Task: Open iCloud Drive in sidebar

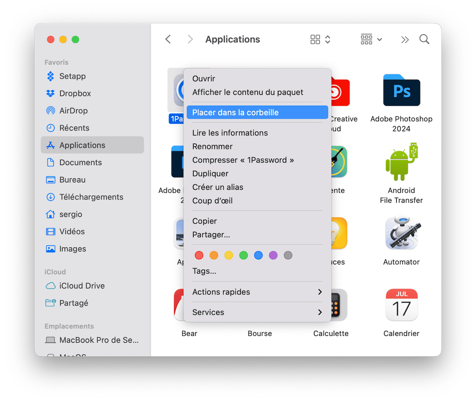Action: tap(82, 286)
